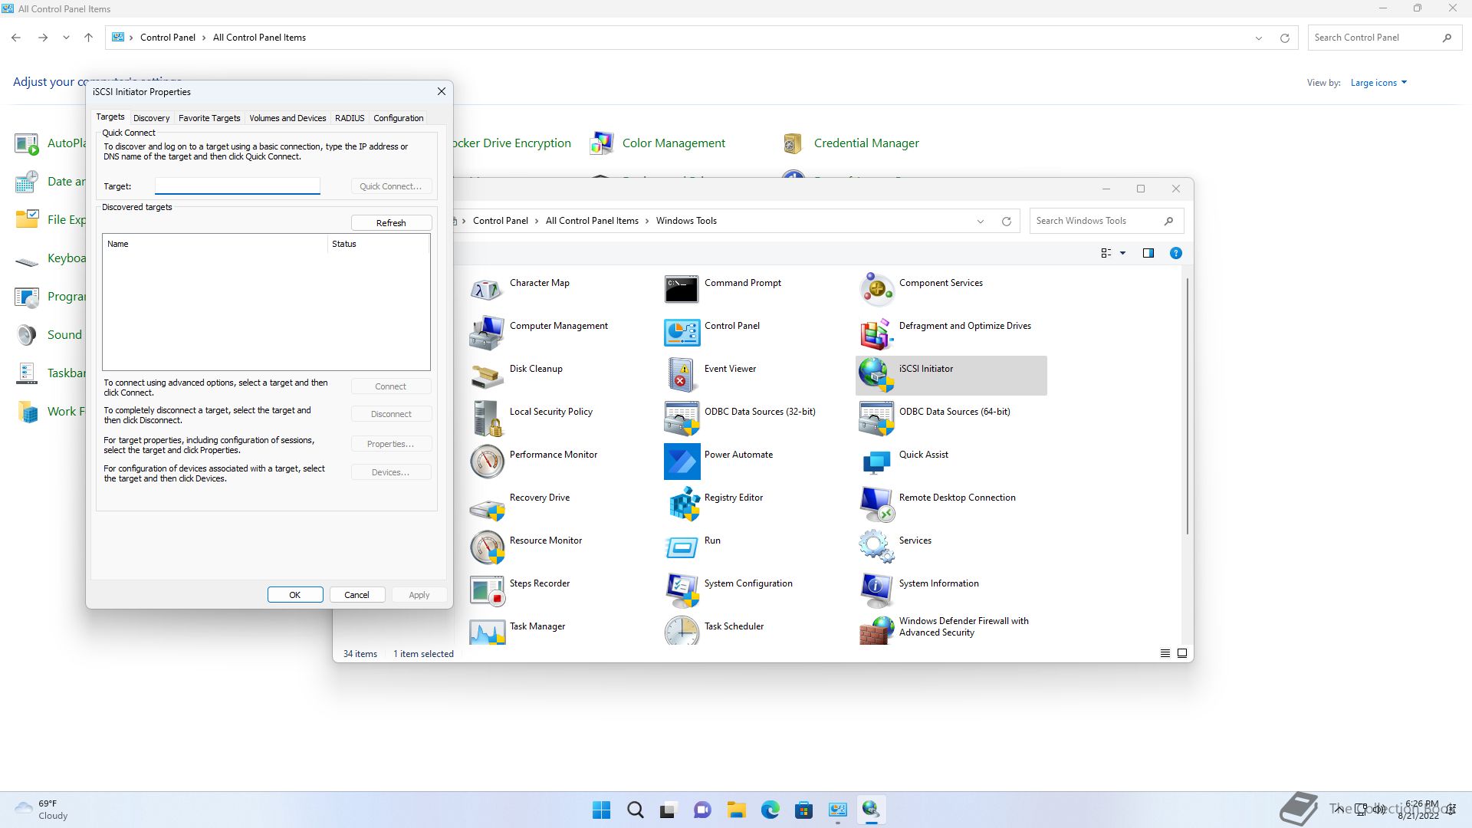Open File Explorer from taskbar
The width and height of the screenshot is (1472, 828).
(x=737, y=810)
